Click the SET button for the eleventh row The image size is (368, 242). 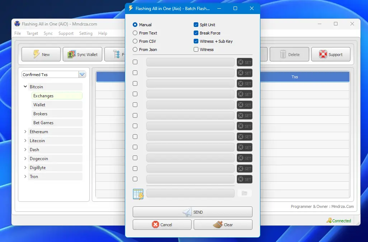pyautogui.click(x=245, y=169)
